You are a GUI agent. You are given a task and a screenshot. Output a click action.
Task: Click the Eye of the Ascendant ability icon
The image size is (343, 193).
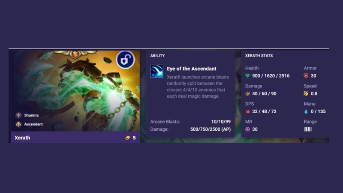pyautogui.click(x=156, y=71)
